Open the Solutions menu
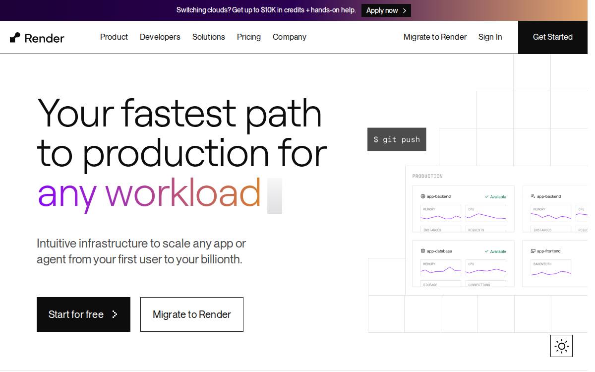 point(209,37)
